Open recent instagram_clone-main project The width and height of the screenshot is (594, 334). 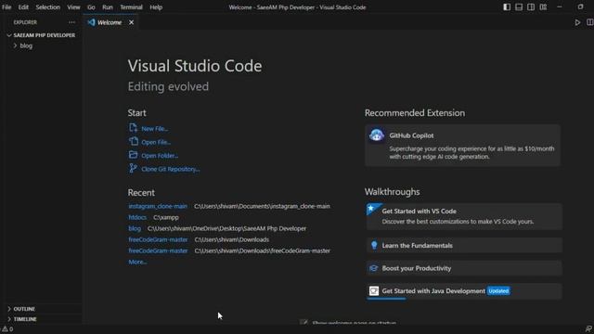pyautogui.click(x=158, y=206)
